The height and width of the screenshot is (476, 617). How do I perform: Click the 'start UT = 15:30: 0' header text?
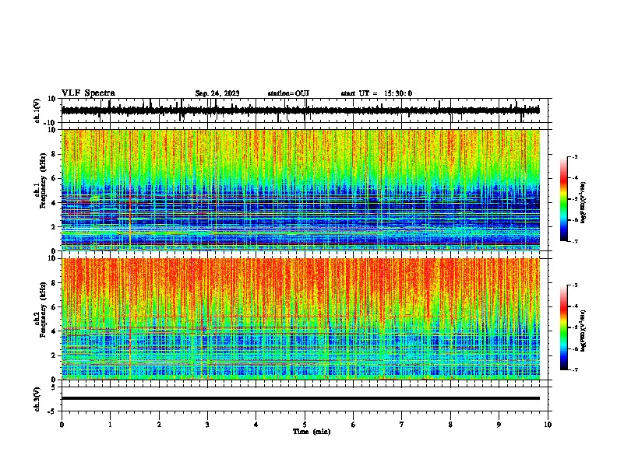click(x=376, y=93)
